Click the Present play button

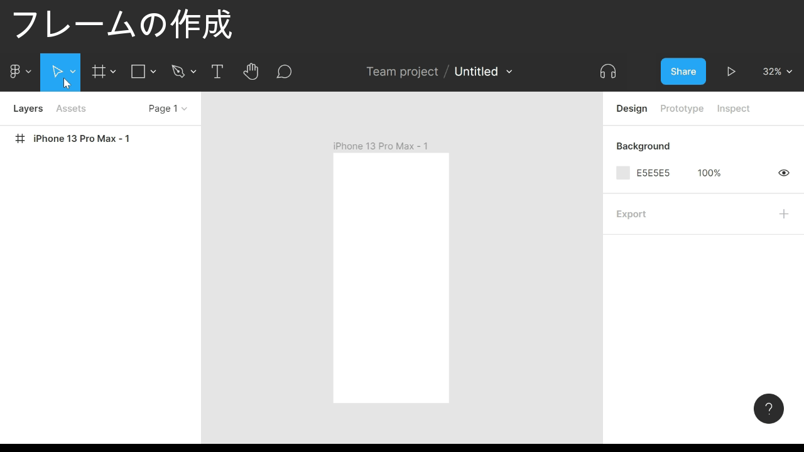pyautogui.click(x=731, y=72)
